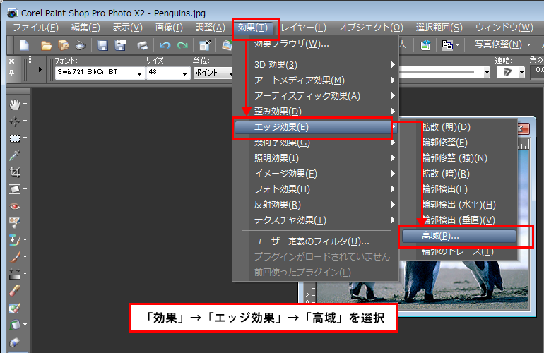Choose アートメディア効果(M) submenu
Screen dimensions: 544x353
click(x=315, y=80)
